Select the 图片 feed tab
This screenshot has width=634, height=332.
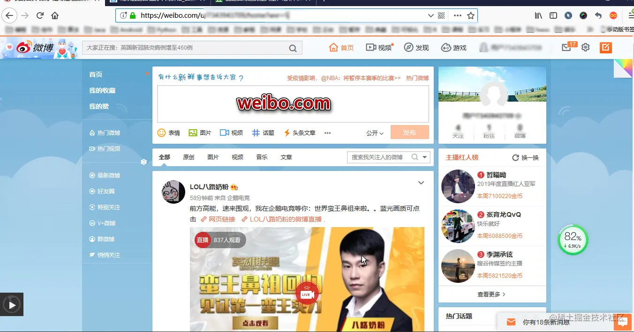coord(213,157)
